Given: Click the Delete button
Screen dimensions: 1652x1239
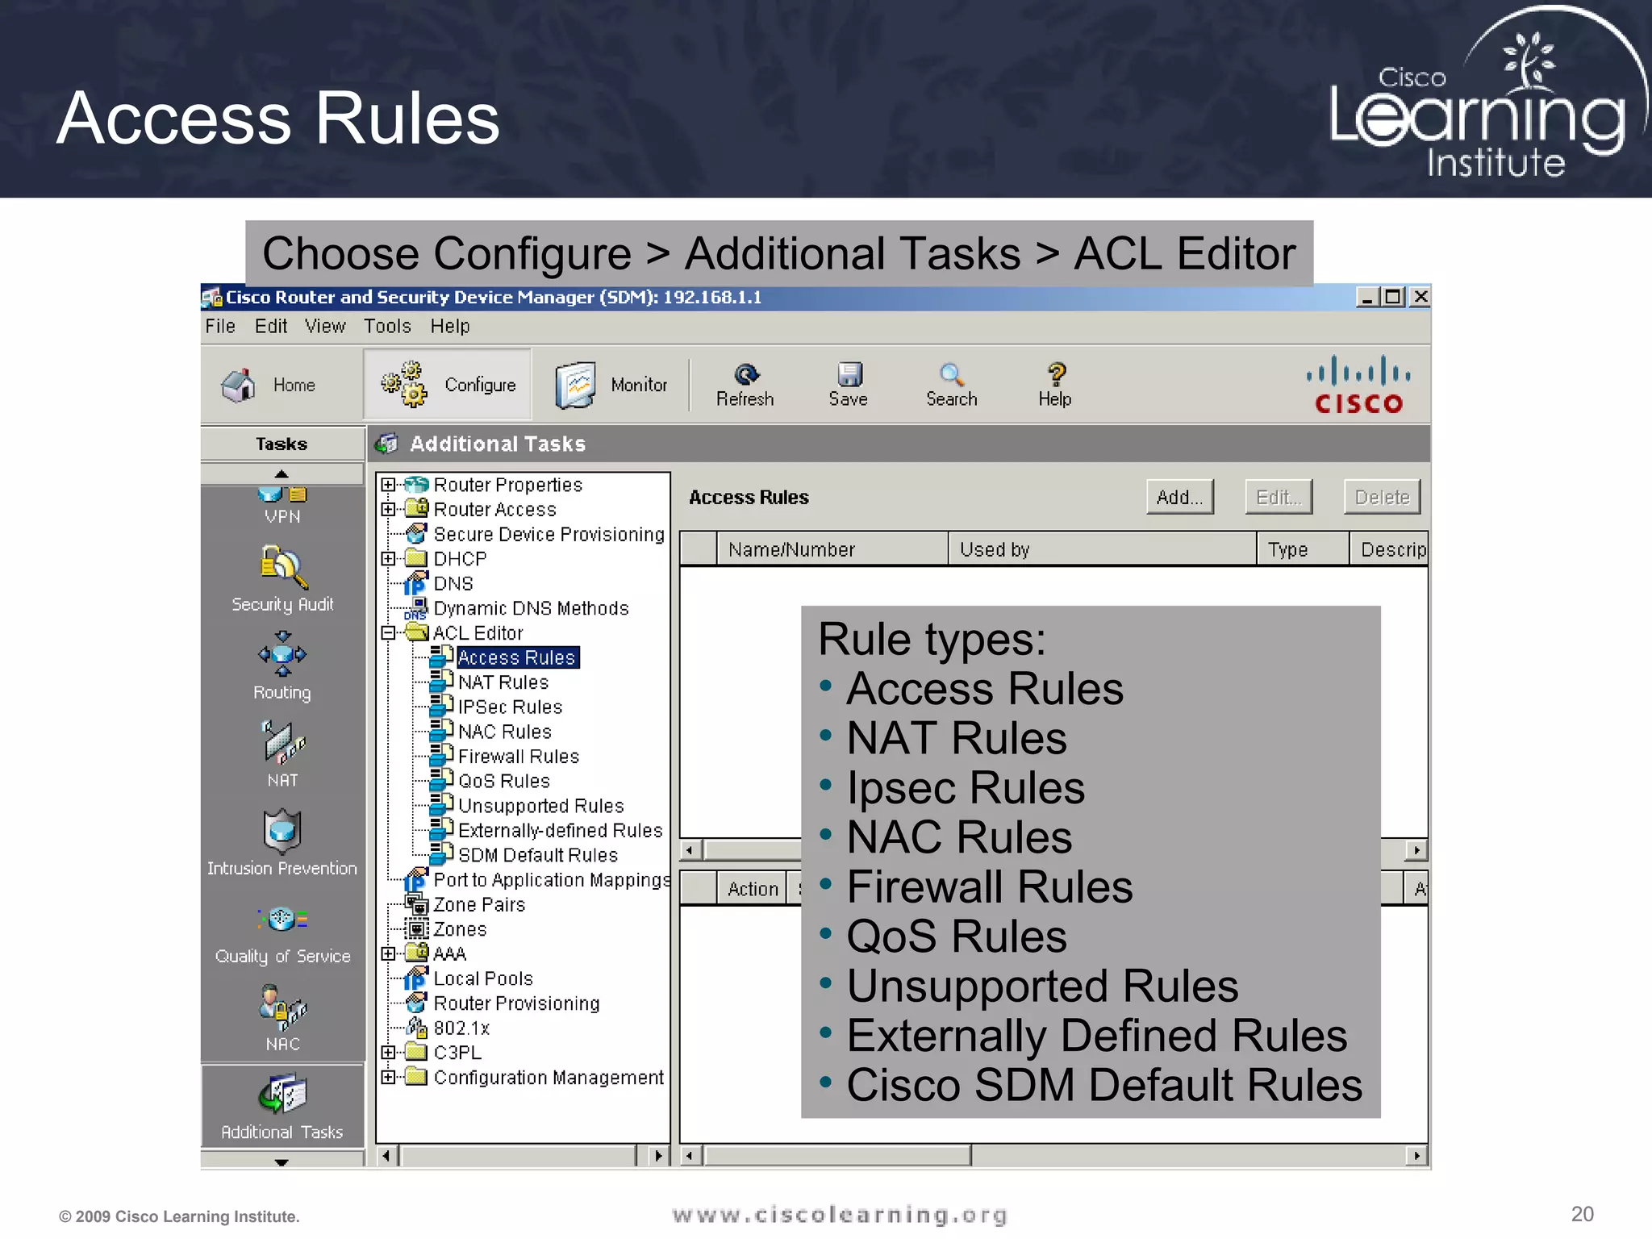Looking at the screenshot, I should click(1382, 497).
